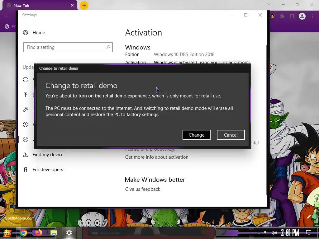The width and height of the screenshot is (319, 239).
Task: Select the Home gear icon in Settings
Action: (x=26, y=32)
